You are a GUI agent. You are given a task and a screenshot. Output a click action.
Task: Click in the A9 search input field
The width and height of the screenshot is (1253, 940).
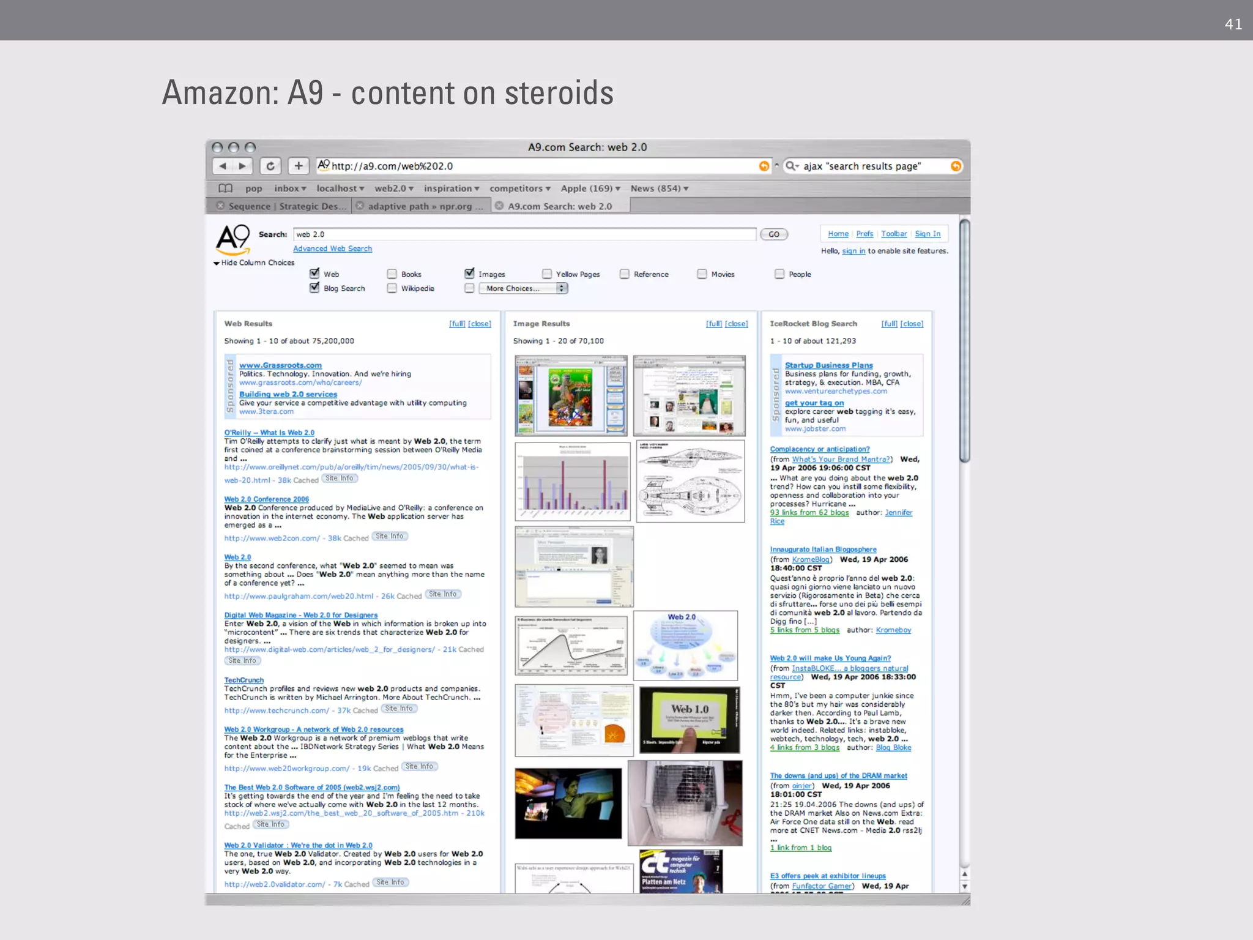tap(524, 234)
